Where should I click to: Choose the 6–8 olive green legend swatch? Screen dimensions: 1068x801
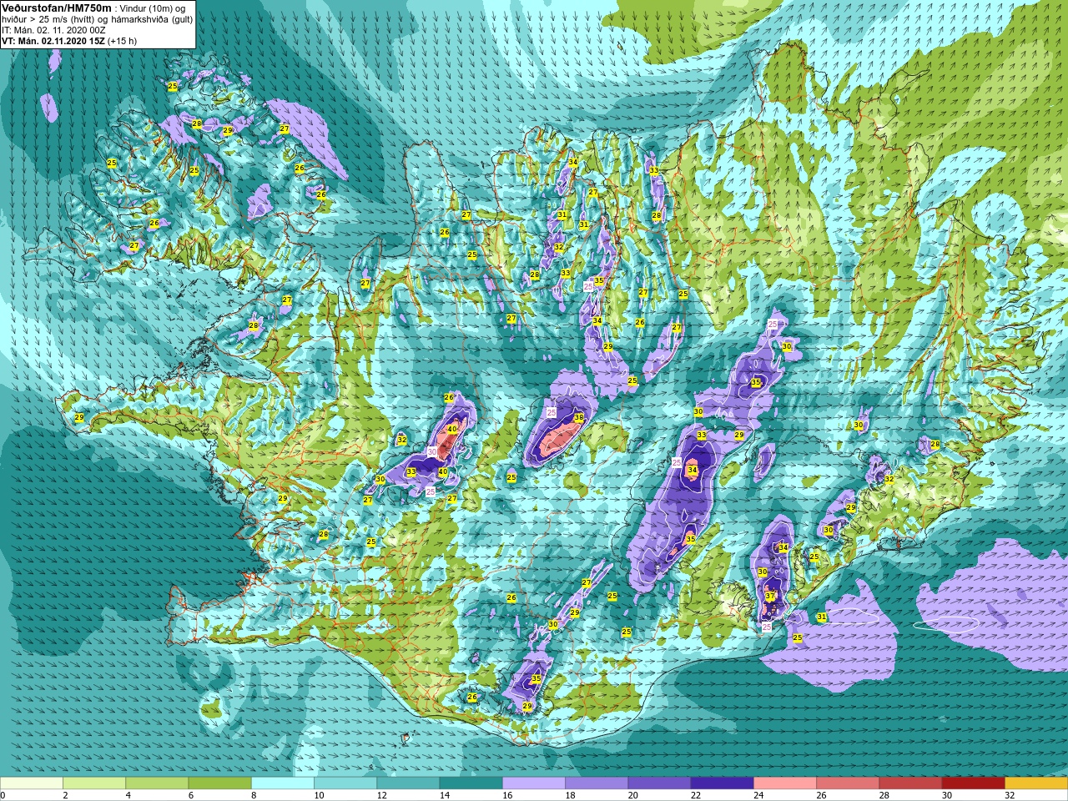[219, 783]
